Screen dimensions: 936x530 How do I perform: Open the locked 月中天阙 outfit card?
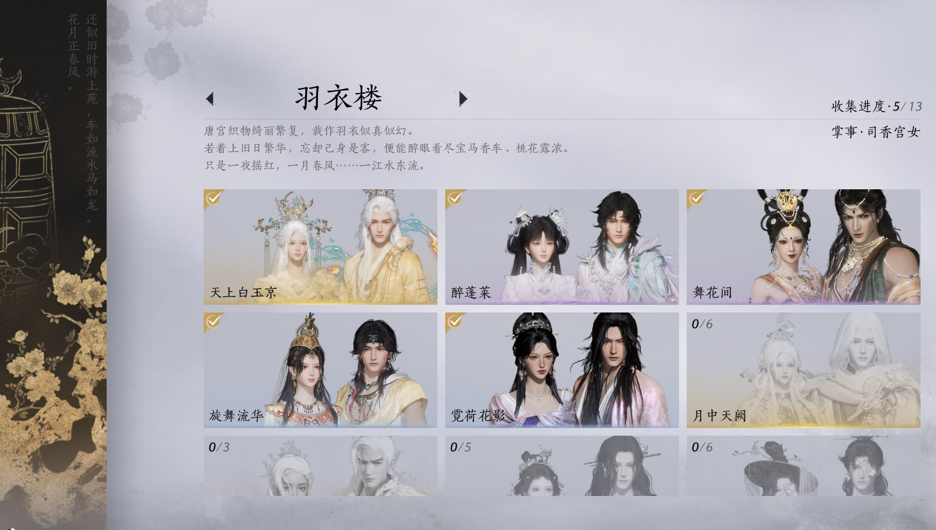804,370
